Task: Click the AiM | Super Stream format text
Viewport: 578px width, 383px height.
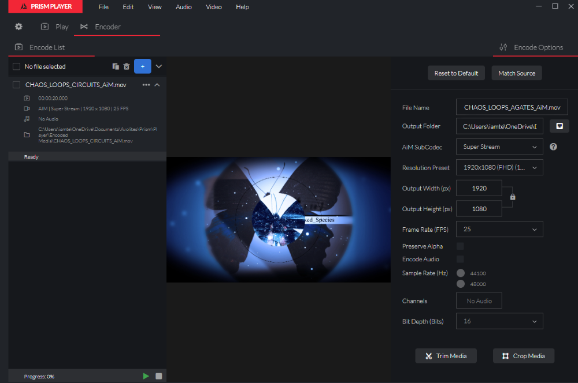Action: 83,108
